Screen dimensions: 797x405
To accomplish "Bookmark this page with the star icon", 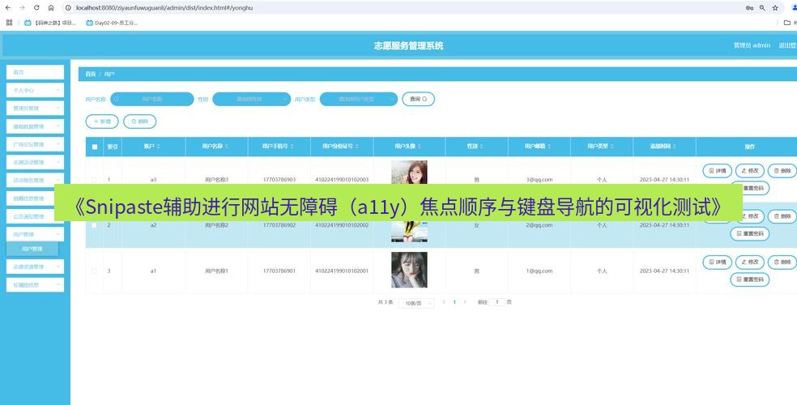I will [x=775, y=7].
